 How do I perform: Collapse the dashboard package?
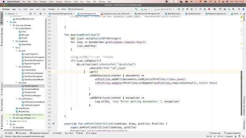pos(16,67)
